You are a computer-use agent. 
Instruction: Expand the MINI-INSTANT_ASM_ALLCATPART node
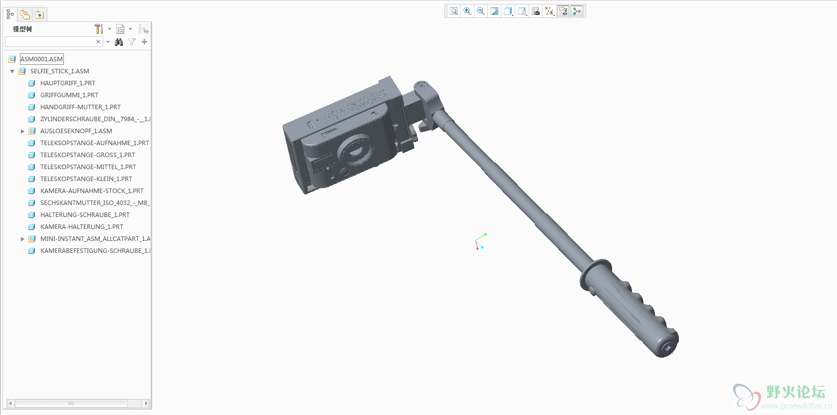[22, 239]
